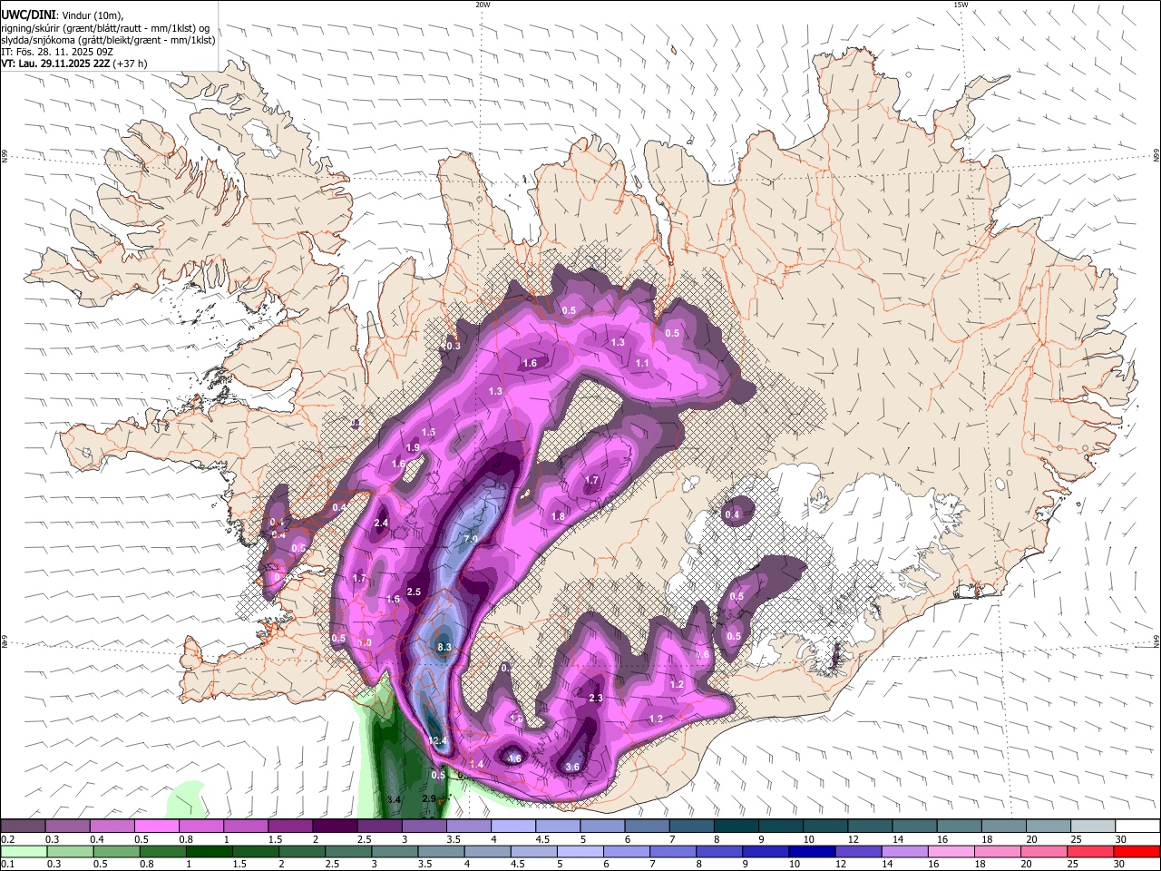Image resolution: width=1161 pixels, height=871 pixels.
Task: Click the 'VT: Lau. 29.11.2025 22Z (+37 h)' line
Action: pyautogui.click(x=74, y=64)
